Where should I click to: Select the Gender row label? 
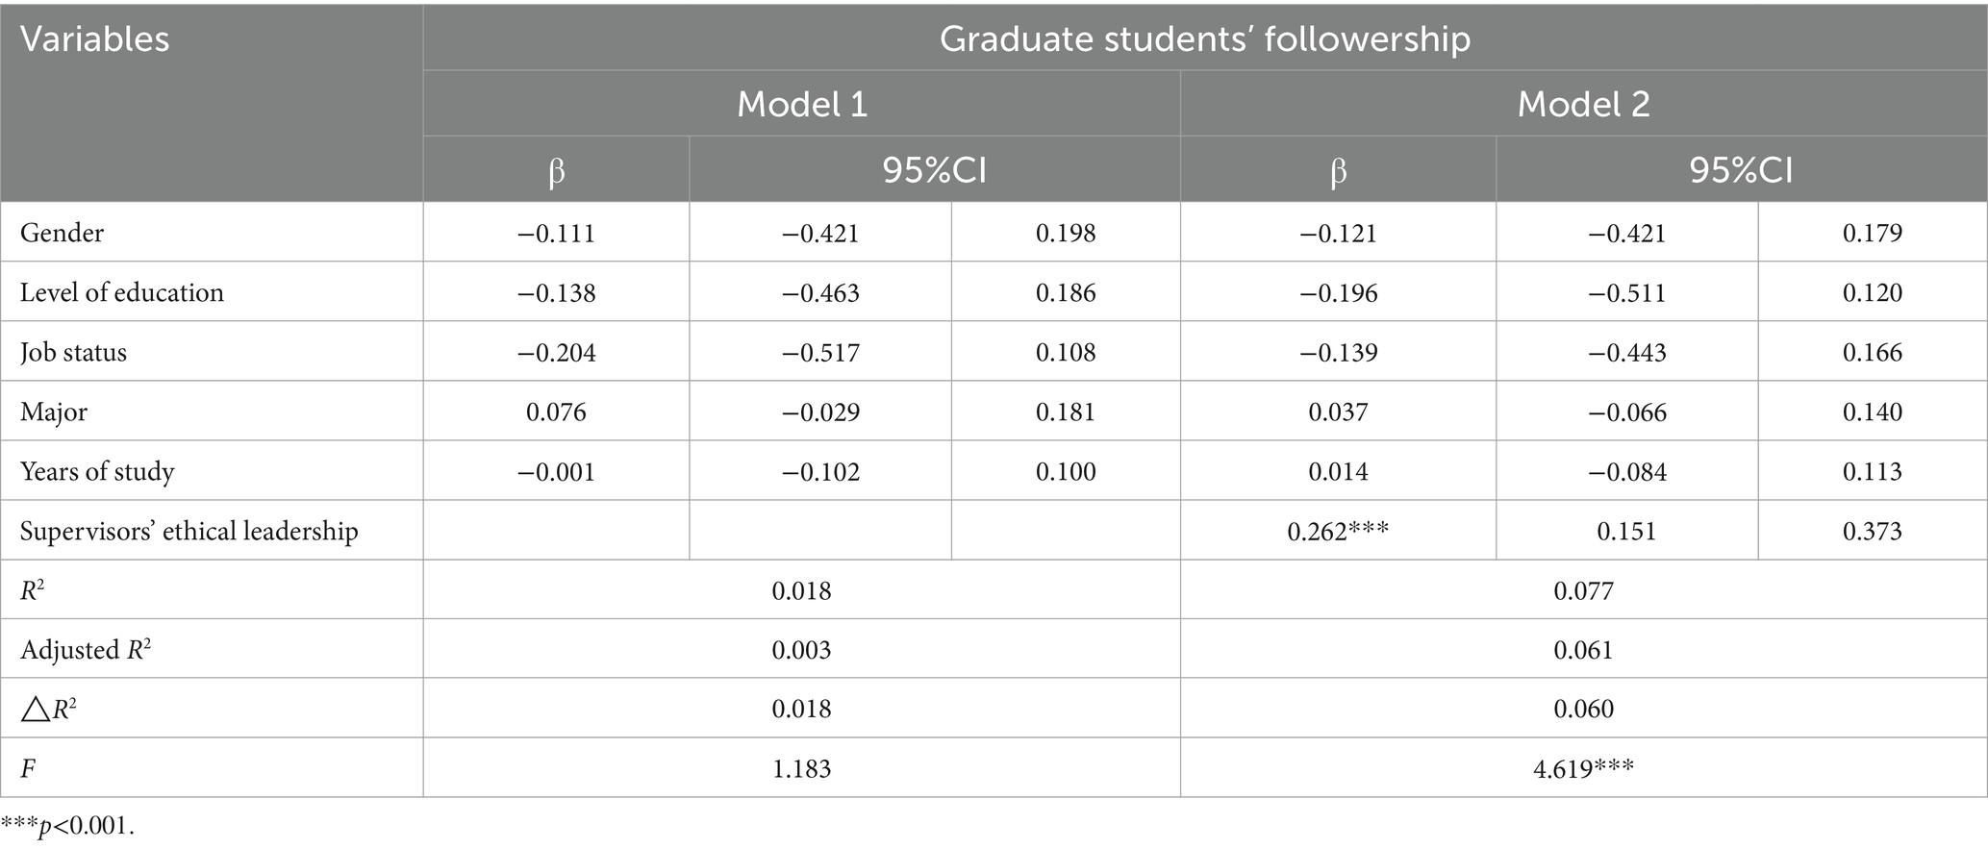click(62, 233)
